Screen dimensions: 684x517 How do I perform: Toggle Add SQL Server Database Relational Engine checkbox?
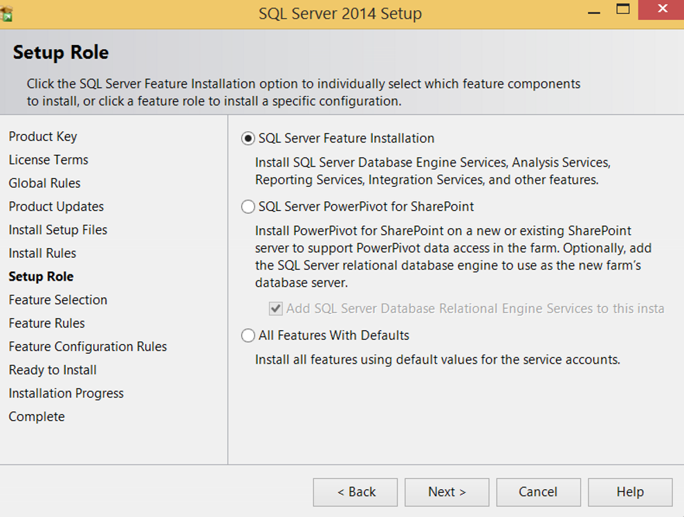coord(276,309)
